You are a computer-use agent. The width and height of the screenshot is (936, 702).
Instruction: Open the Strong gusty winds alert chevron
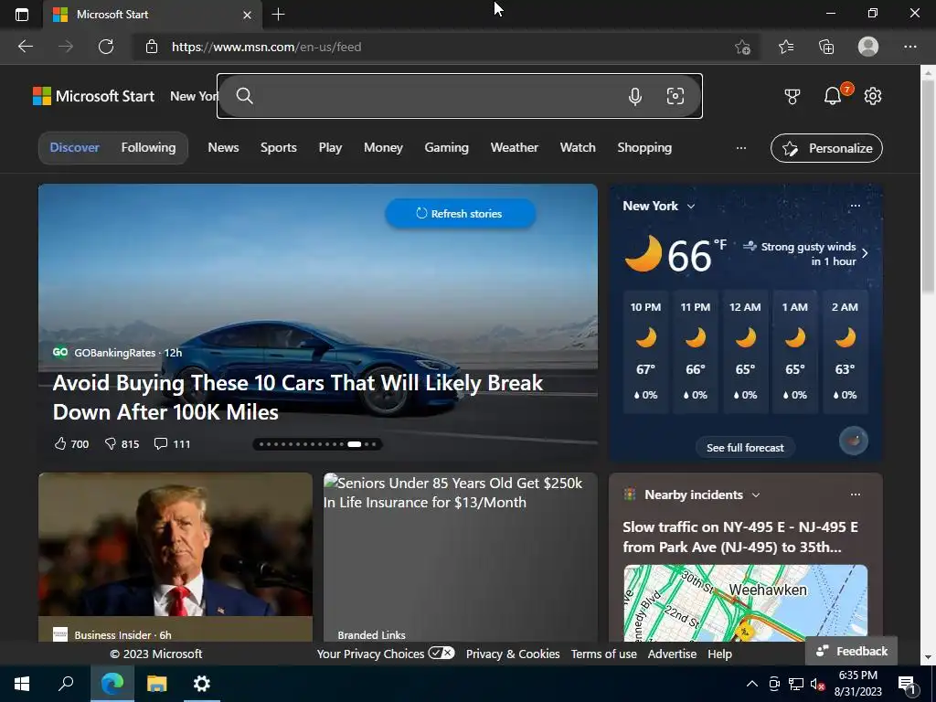865,254
